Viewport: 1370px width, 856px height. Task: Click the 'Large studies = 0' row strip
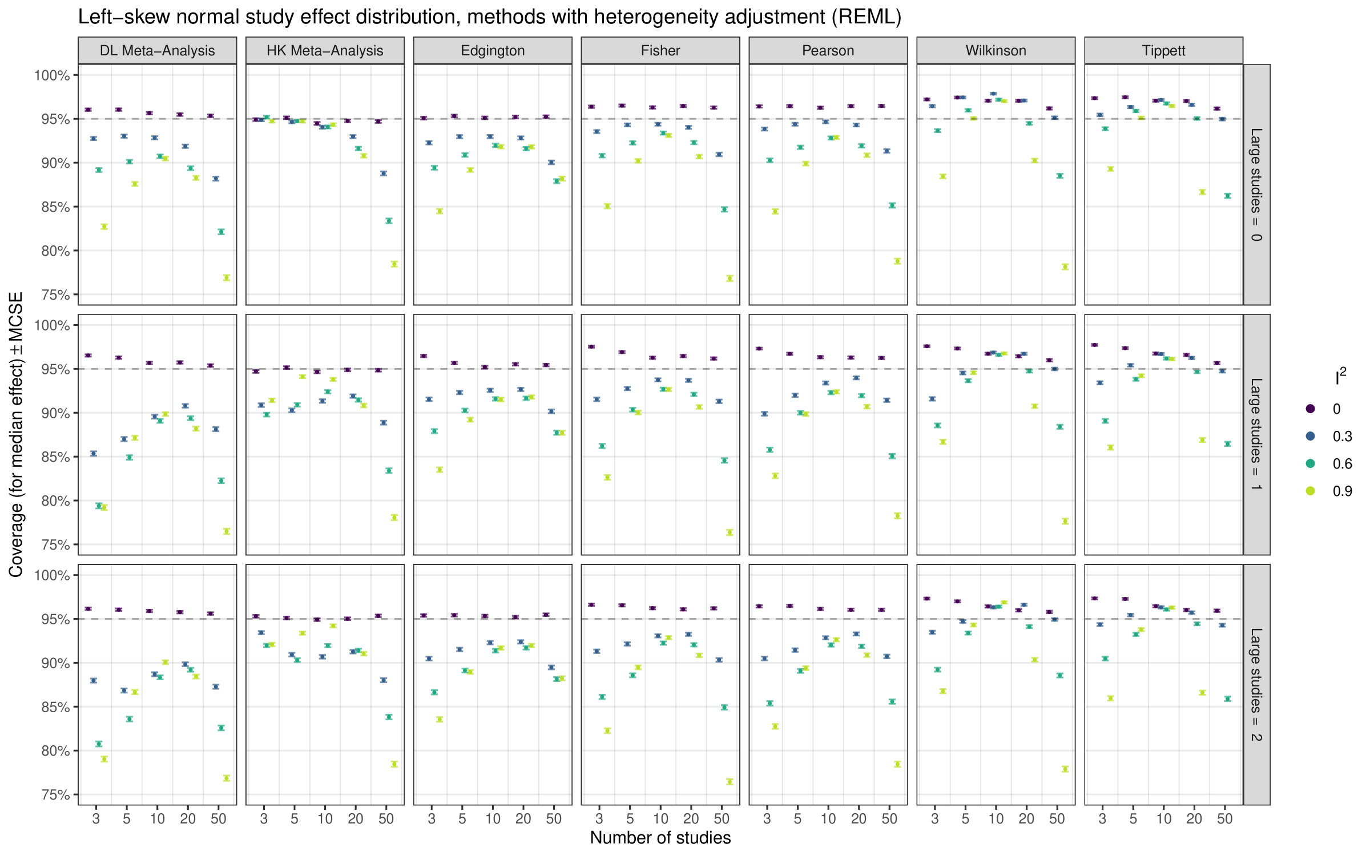(1256, 184)
